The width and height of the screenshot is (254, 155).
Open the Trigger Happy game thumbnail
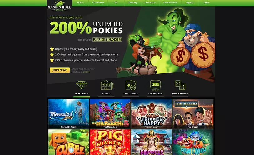pyautogui.click(x=152, y=114)
